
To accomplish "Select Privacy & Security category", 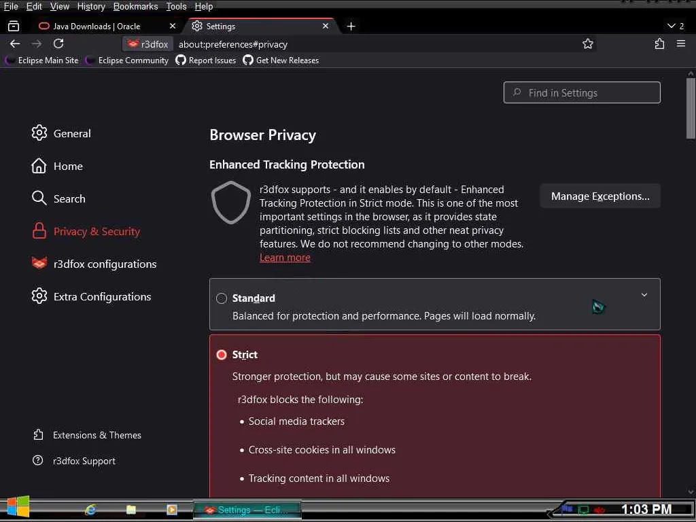I will tap(86, 231).
